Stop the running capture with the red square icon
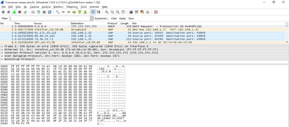Viewport: 289px width, 127px height. [x=20, y=12]
